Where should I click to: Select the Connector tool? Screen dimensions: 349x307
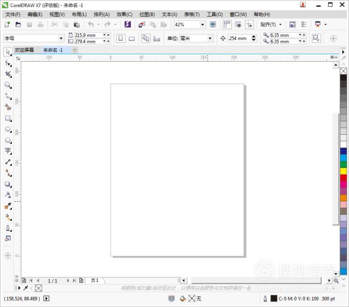pyautogui.click(x=8, y=173)
